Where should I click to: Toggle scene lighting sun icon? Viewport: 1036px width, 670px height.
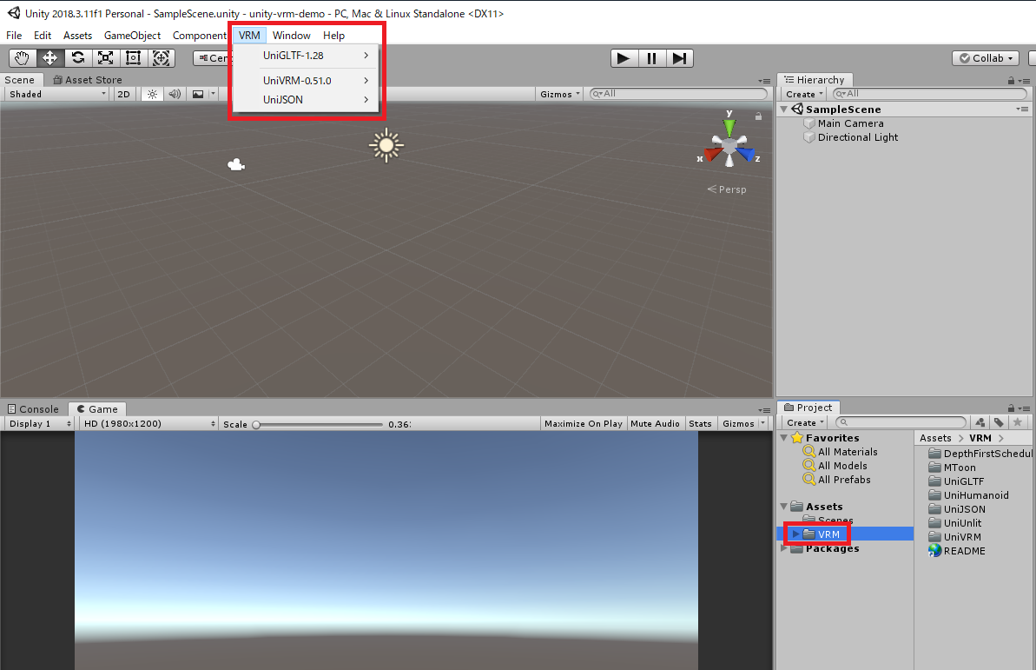point(152,94)
